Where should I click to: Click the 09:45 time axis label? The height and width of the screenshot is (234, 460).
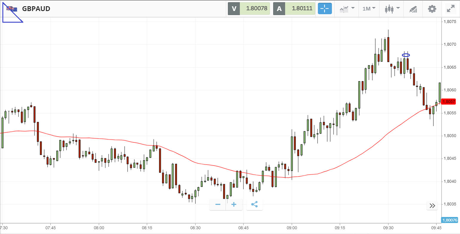coord(436,228)
